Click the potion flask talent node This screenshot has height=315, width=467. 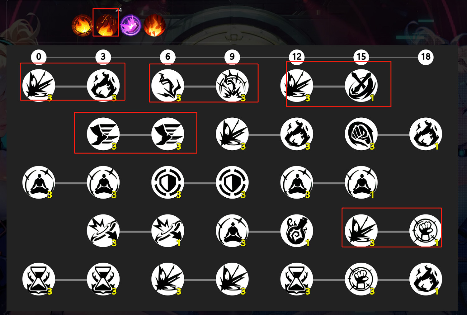(297, 231)
